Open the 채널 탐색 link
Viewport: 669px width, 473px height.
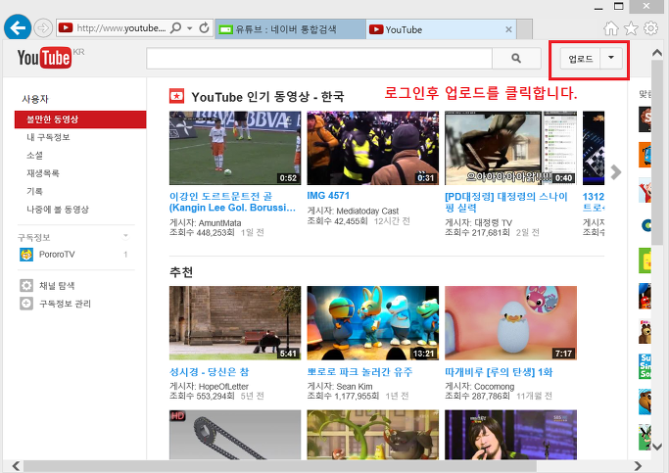click(x=57, y=286)
